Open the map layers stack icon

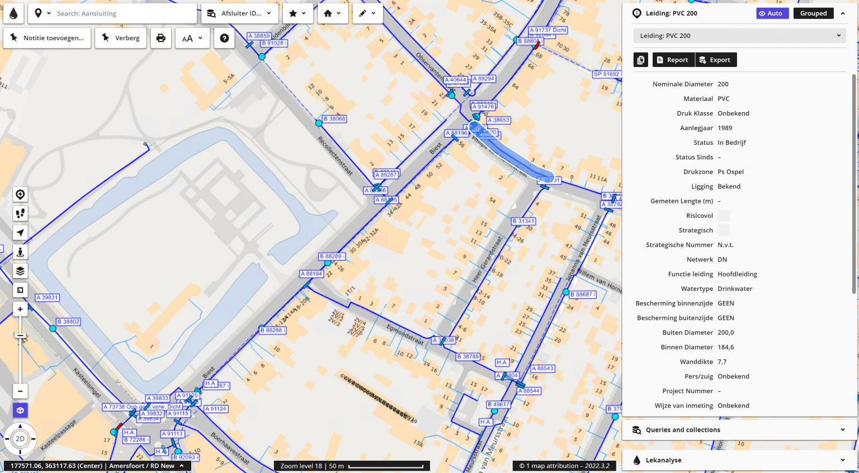point(20,271)
